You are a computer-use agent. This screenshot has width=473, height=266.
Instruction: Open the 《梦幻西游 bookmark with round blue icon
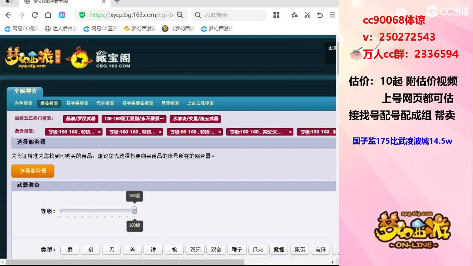coord(178,28)
